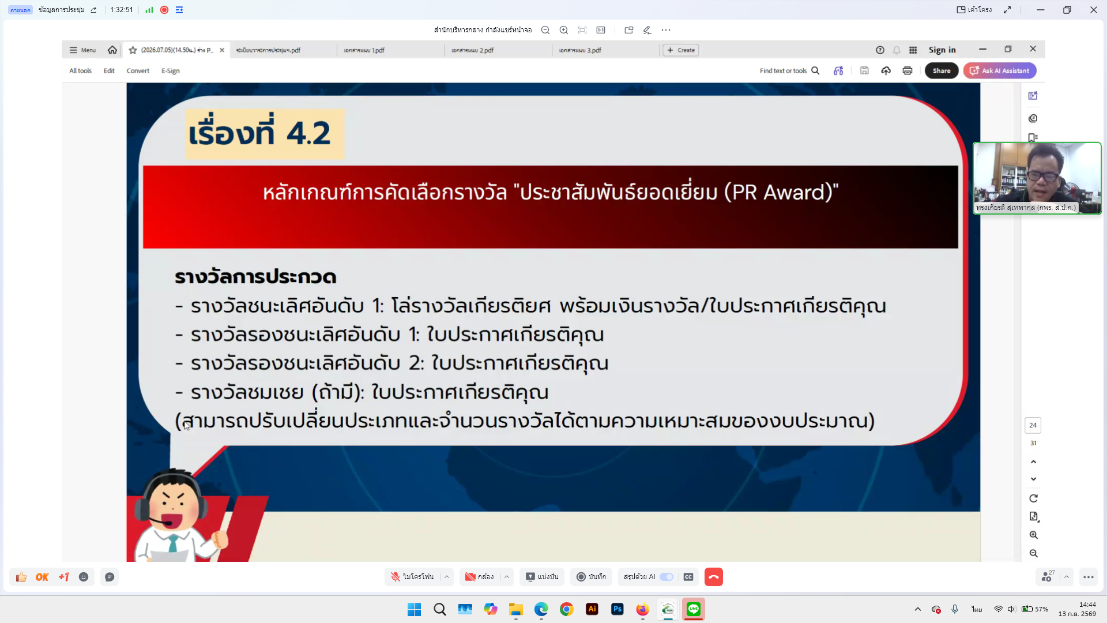Expand camera device options arrow

tap(507, 577)
